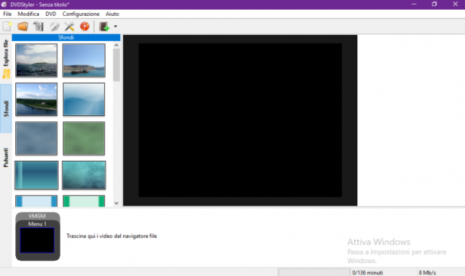This screenshot has height=276, width=465.
Task: Click the New project toolbar icon
Action: pos(7,27)
